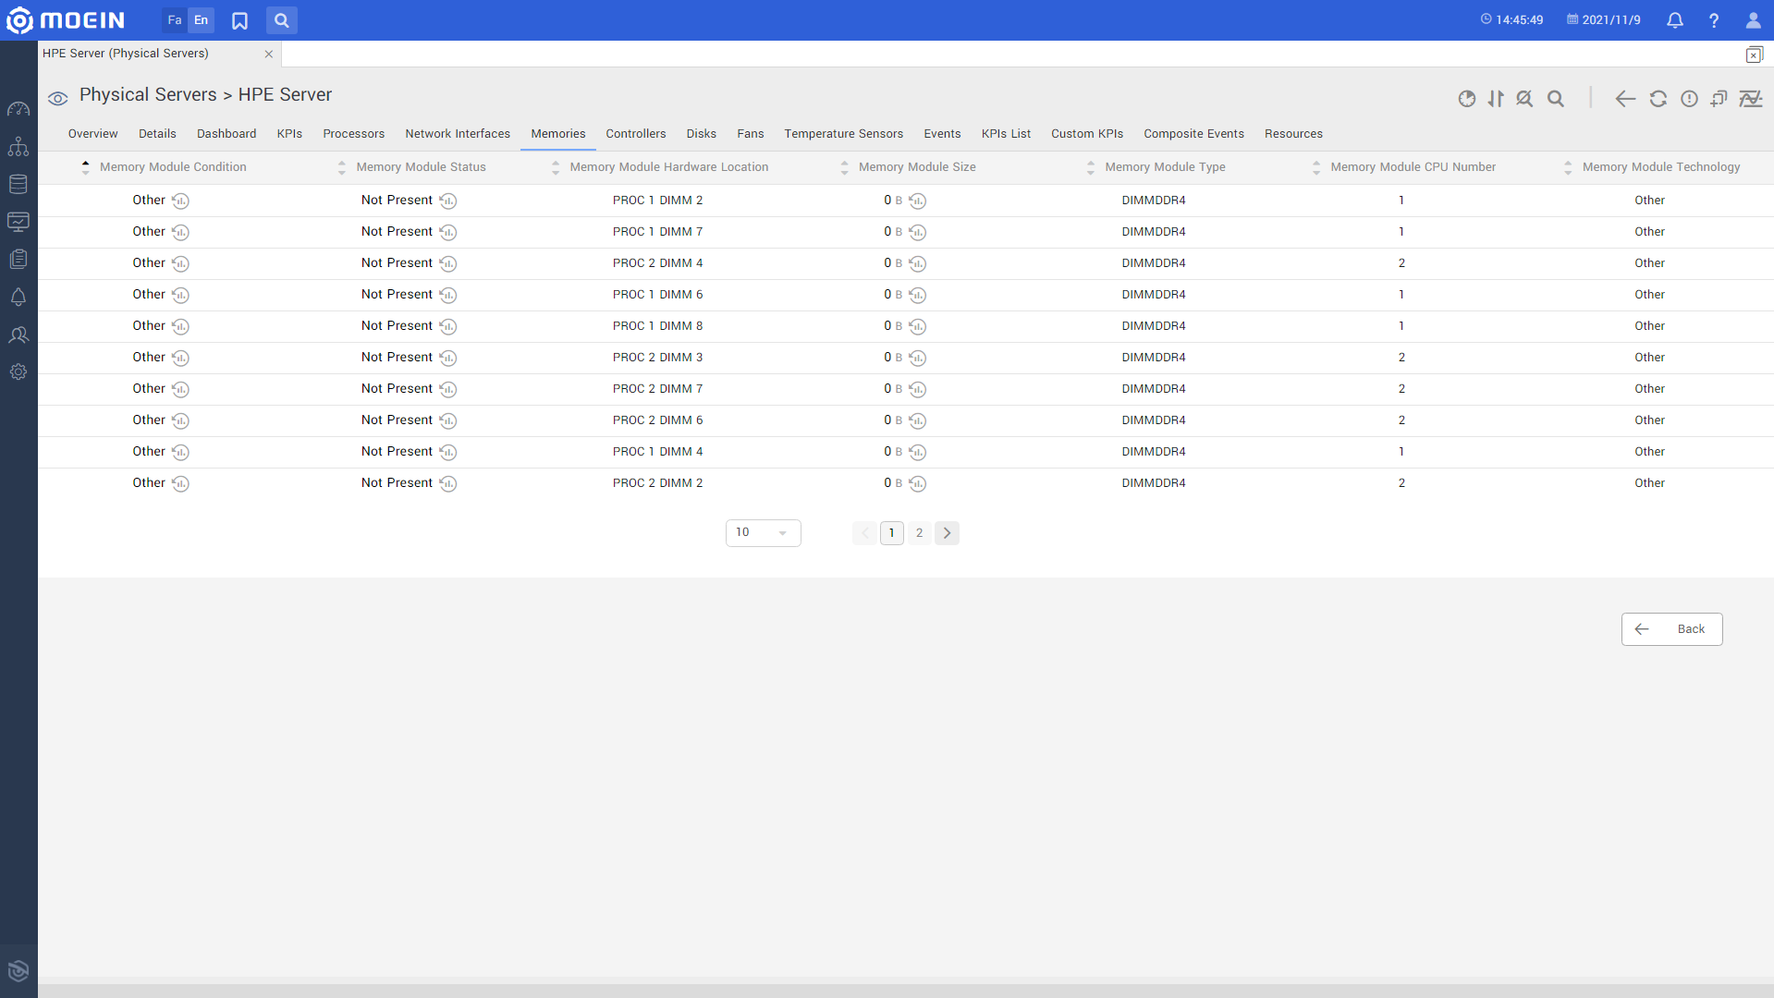1774x998 pixels.
Task: Open the Dashboard tab
Action: pos(226,134)
